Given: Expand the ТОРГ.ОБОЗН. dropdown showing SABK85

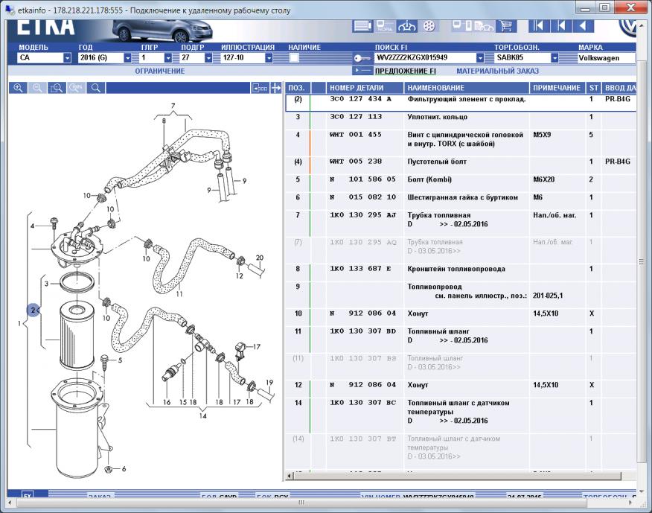Looking at the screenshot, I should [554, 58].
